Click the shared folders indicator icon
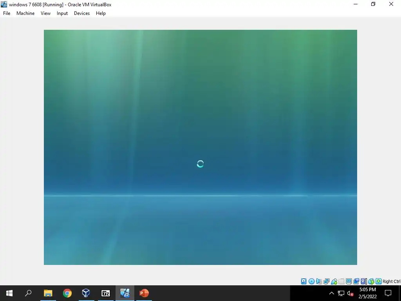This screenshot has width=401, height=301. 341,281
